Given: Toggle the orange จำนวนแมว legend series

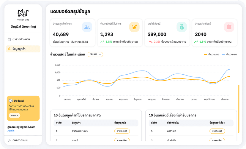Looking at the screenshot, I should tap(211, 55).
